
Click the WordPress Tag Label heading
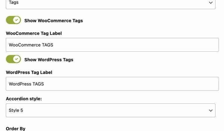pos(29,72)
